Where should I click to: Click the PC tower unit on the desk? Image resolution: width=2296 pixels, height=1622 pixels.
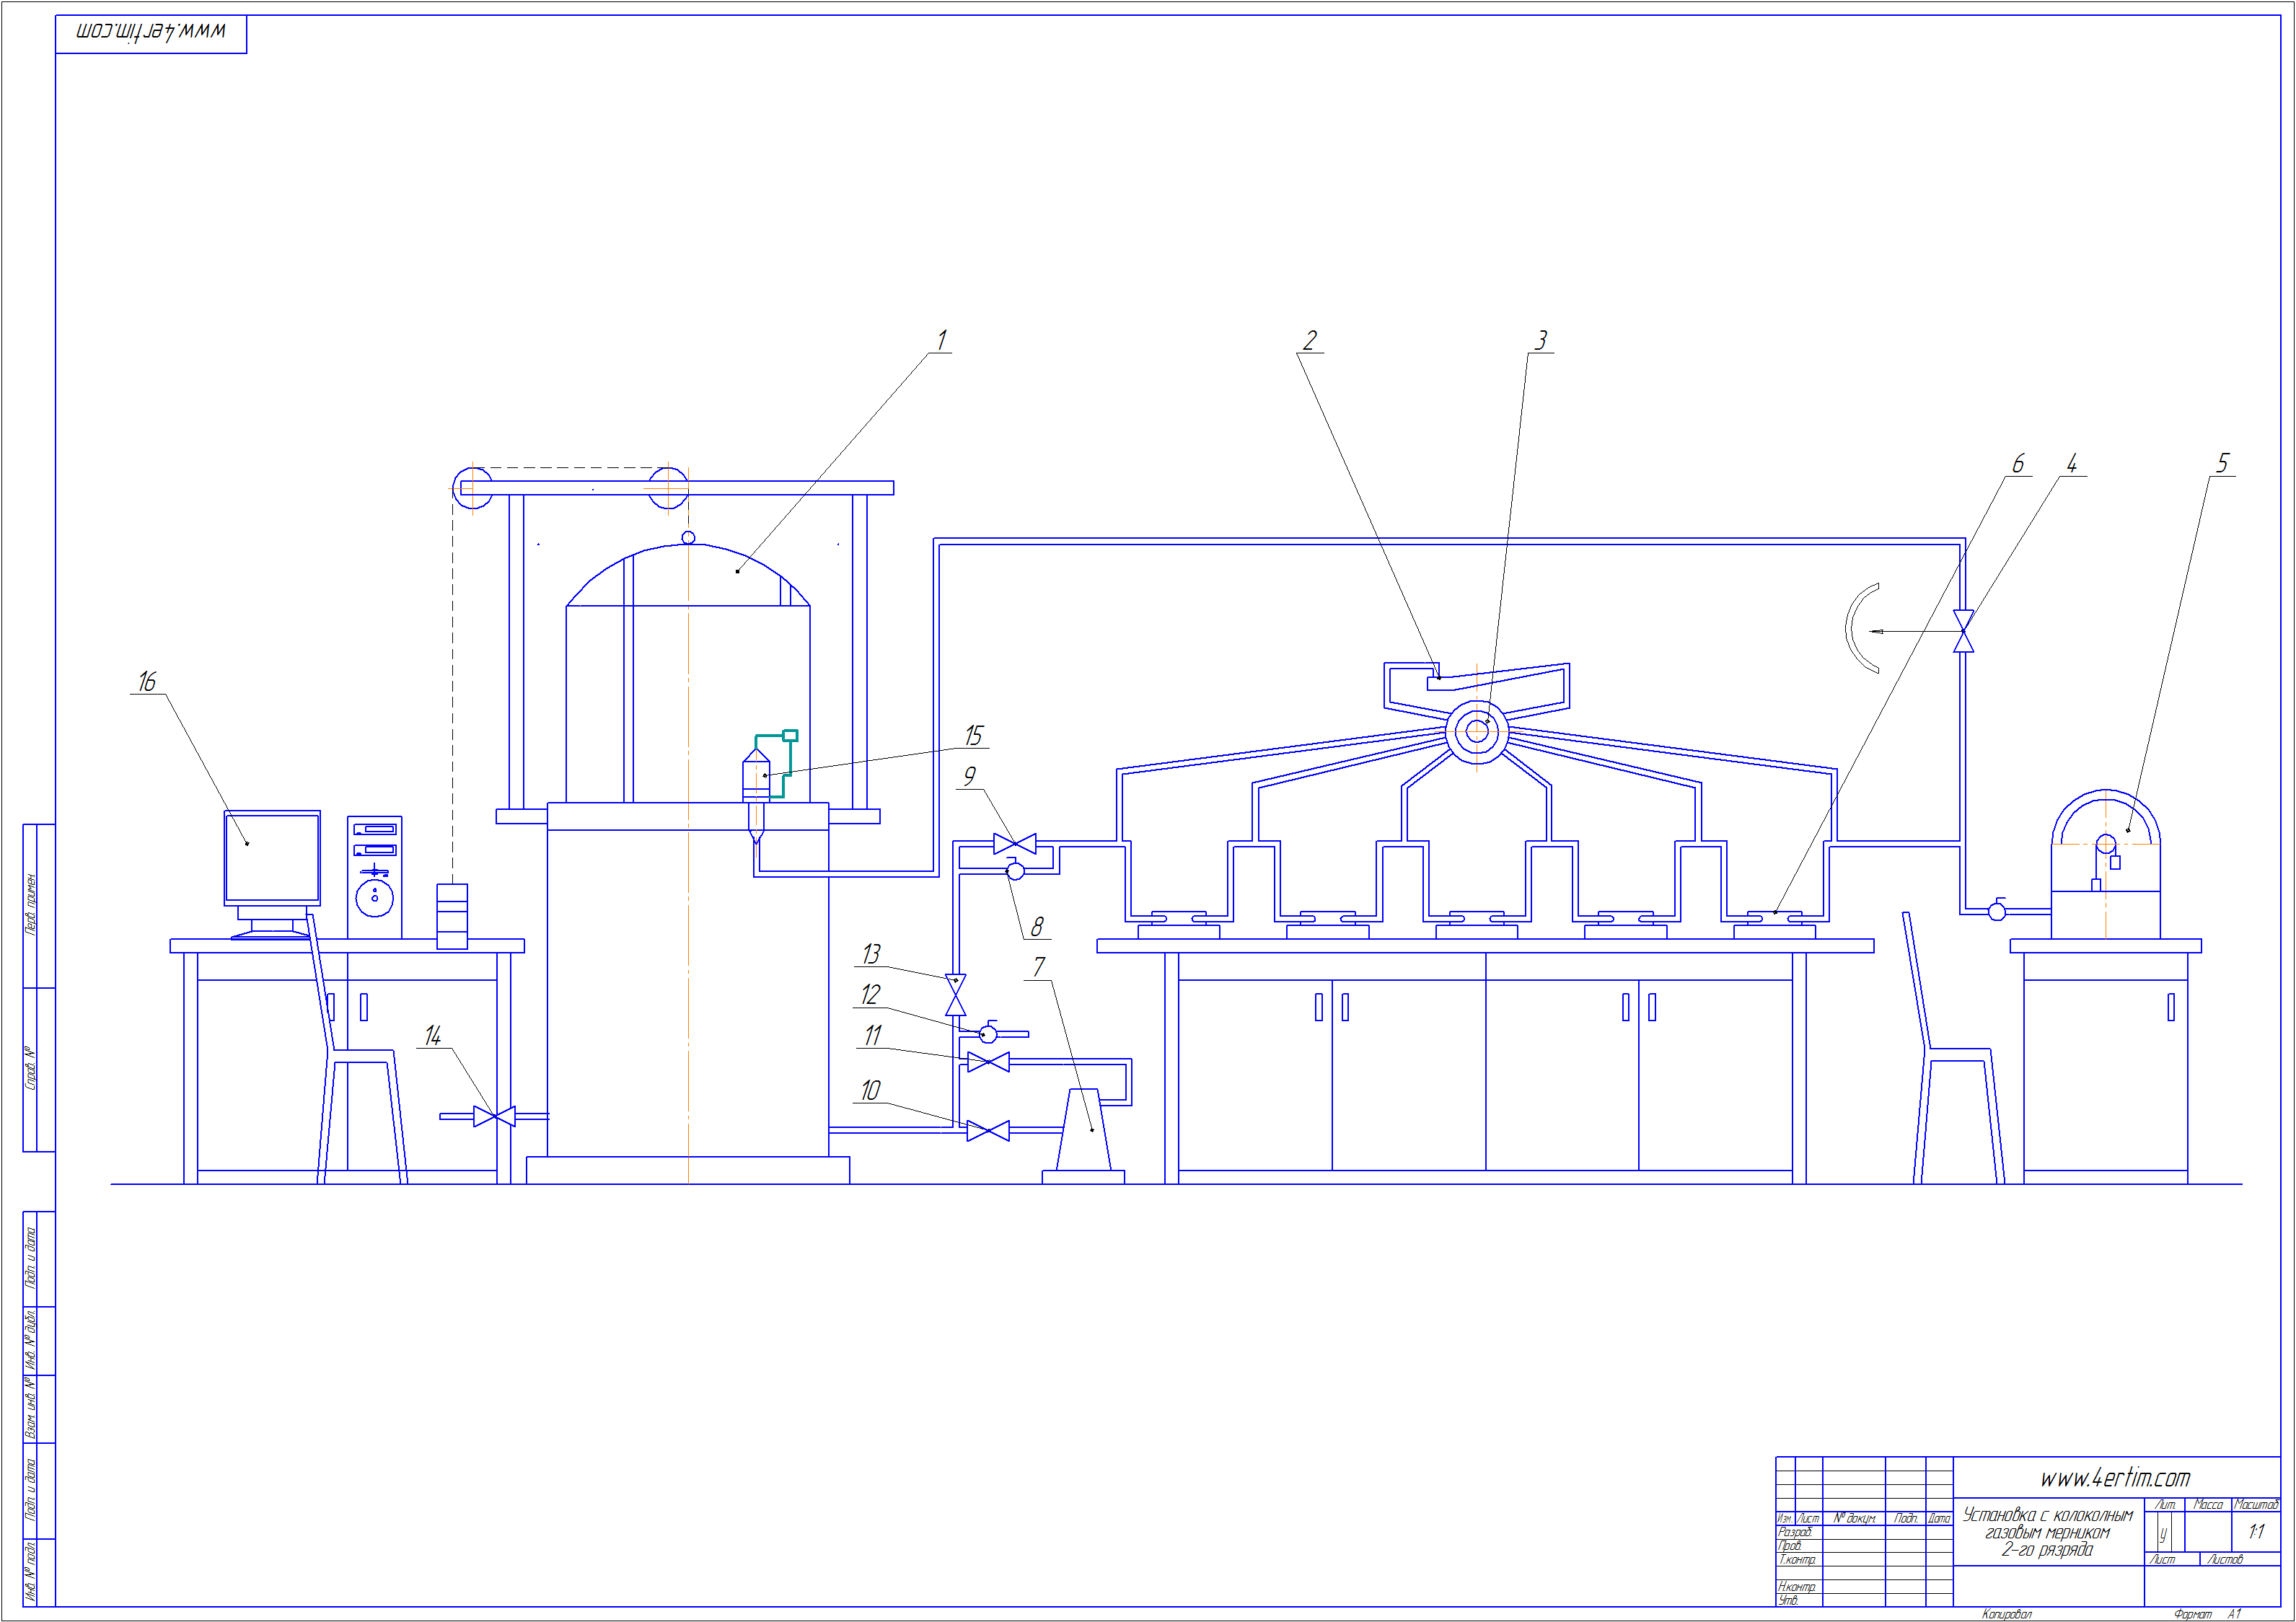(374, 877)
